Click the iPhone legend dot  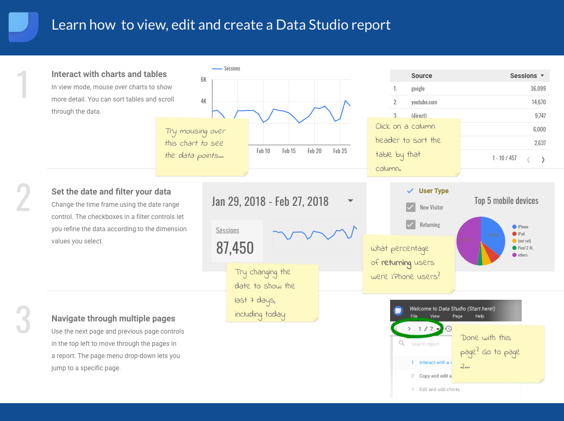tap(514, 227)
